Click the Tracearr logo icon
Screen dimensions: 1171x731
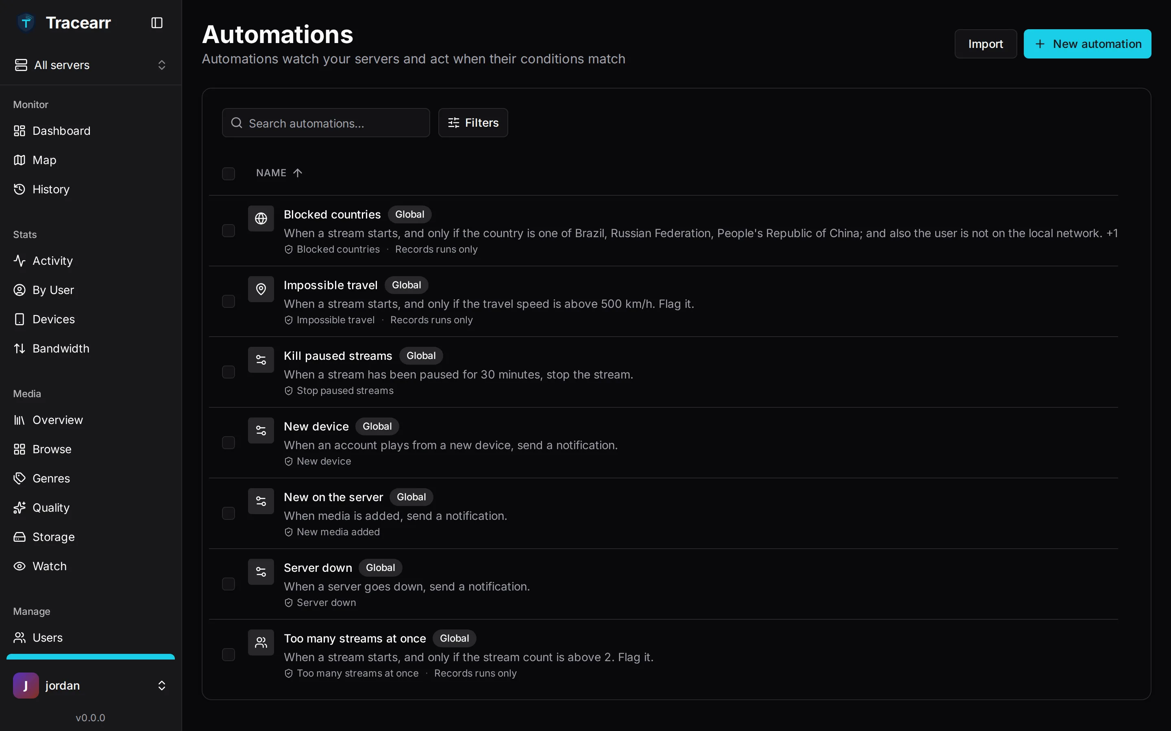[x=26, y=23]
